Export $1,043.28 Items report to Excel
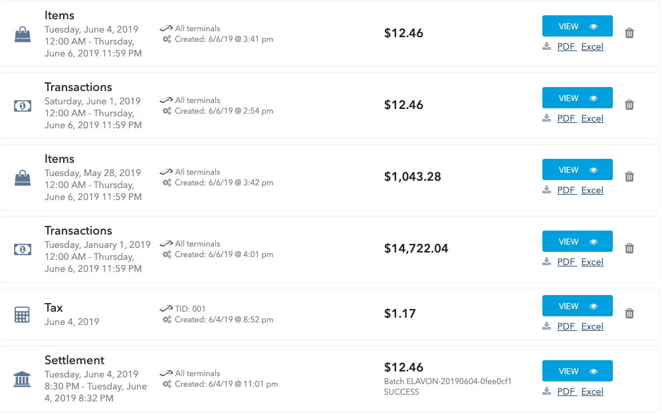The width and height of the screenshot is (662, 414). (592, 190)
